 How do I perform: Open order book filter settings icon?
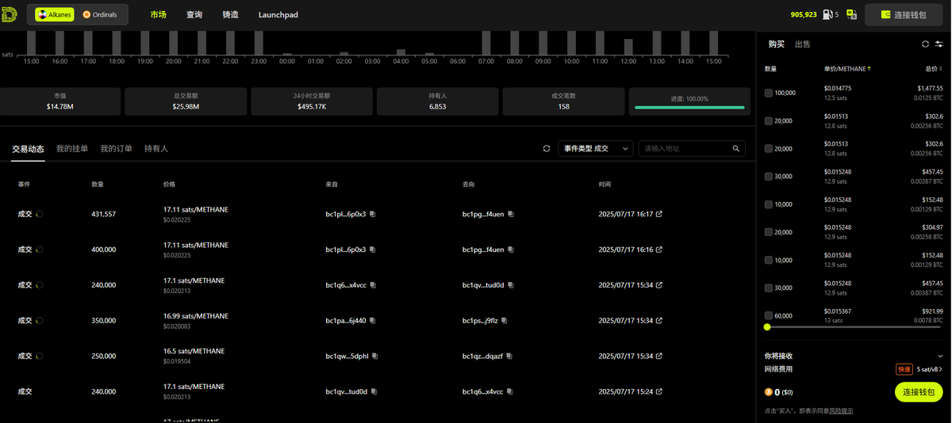[x=939, y=44]
